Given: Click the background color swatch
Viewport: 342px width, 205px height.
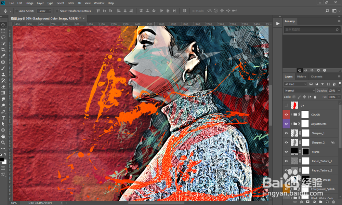Looking at the screenshot, I should pos(5,162).
